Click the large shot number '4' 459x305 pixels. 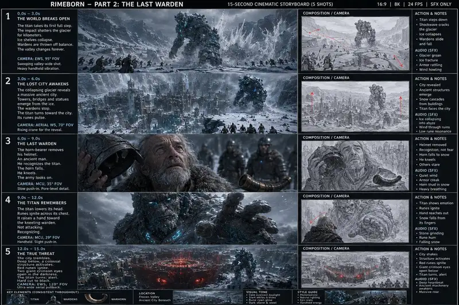click(8, 200)
